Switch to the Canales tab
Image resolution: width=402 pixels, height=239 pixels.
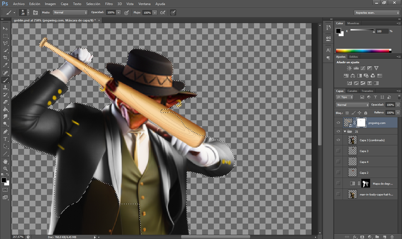(352, 91)
